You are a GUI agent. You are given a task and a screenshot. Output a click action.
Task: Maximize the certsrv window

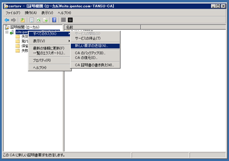click(218, 6)
